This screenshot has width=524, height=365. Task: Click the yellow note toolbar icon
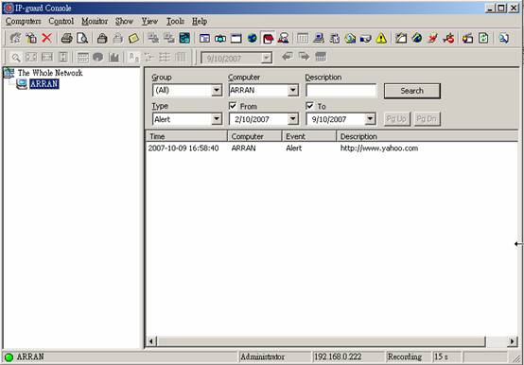[x=133, y=38]
